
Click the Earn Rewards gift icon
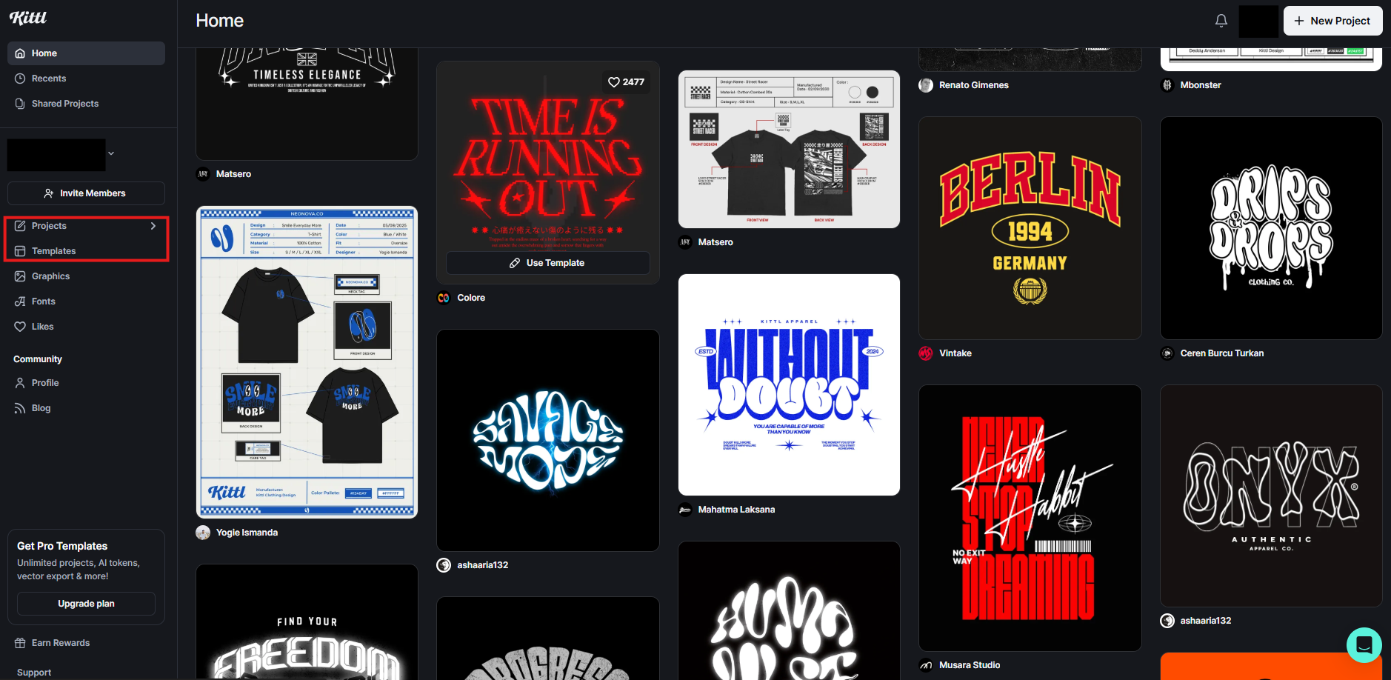point(20,643)
